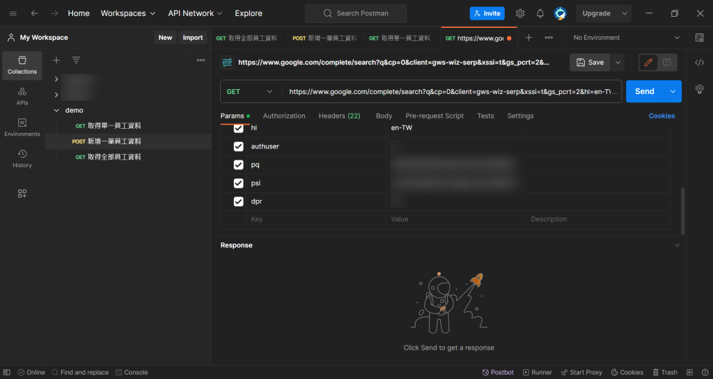Open the environment quick look icon
The height and width of the screenshot is (379, 713).
pyautogui.click(x=700, y=38)
